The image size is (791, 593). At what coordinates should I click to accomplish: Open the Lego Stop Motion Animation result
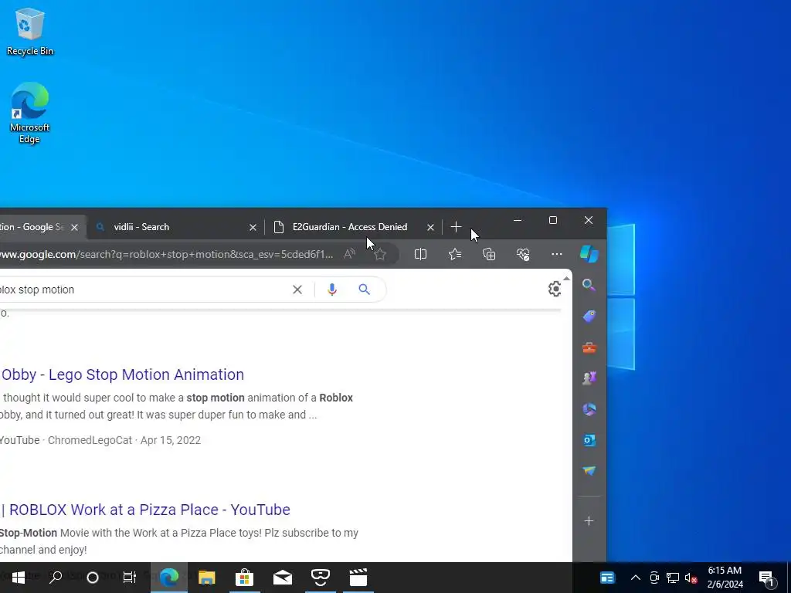click(122, 374)
